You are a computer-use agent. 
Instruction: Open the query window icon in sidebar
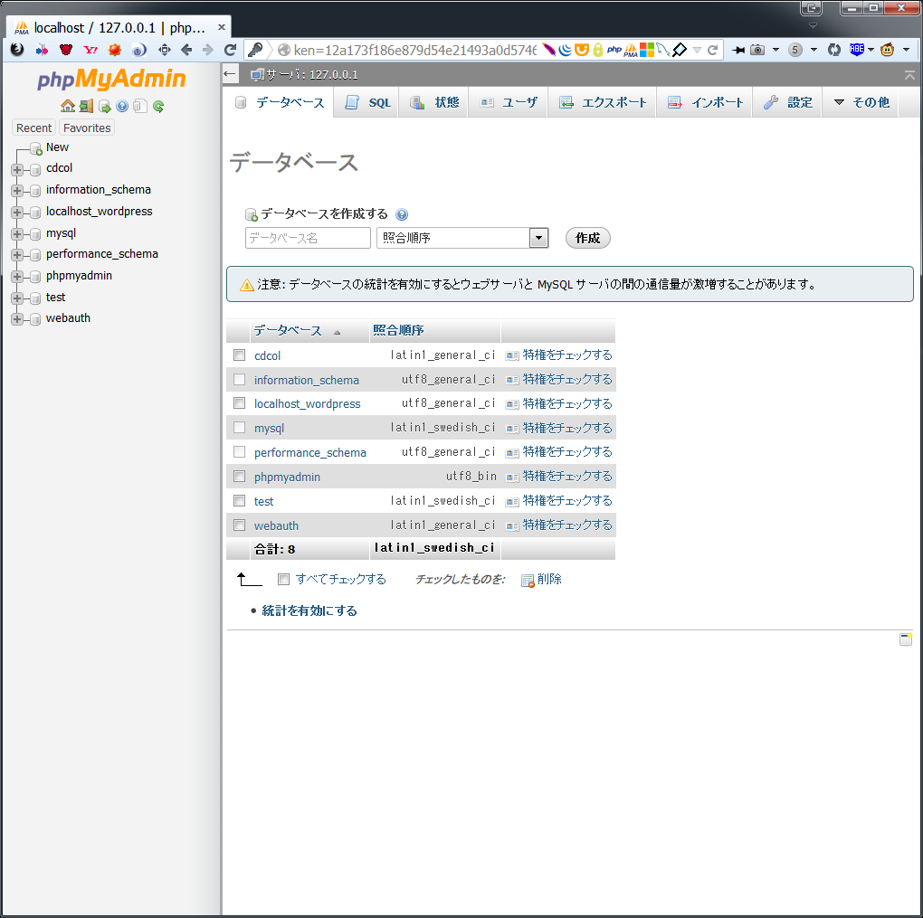[x=105, y=106]
